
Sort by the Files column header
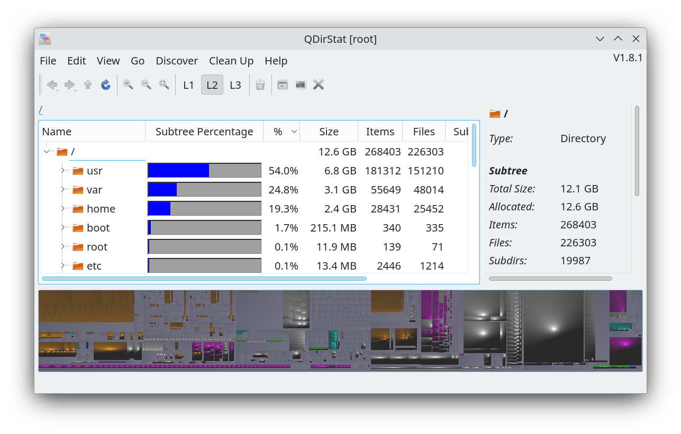click(424, 132)
